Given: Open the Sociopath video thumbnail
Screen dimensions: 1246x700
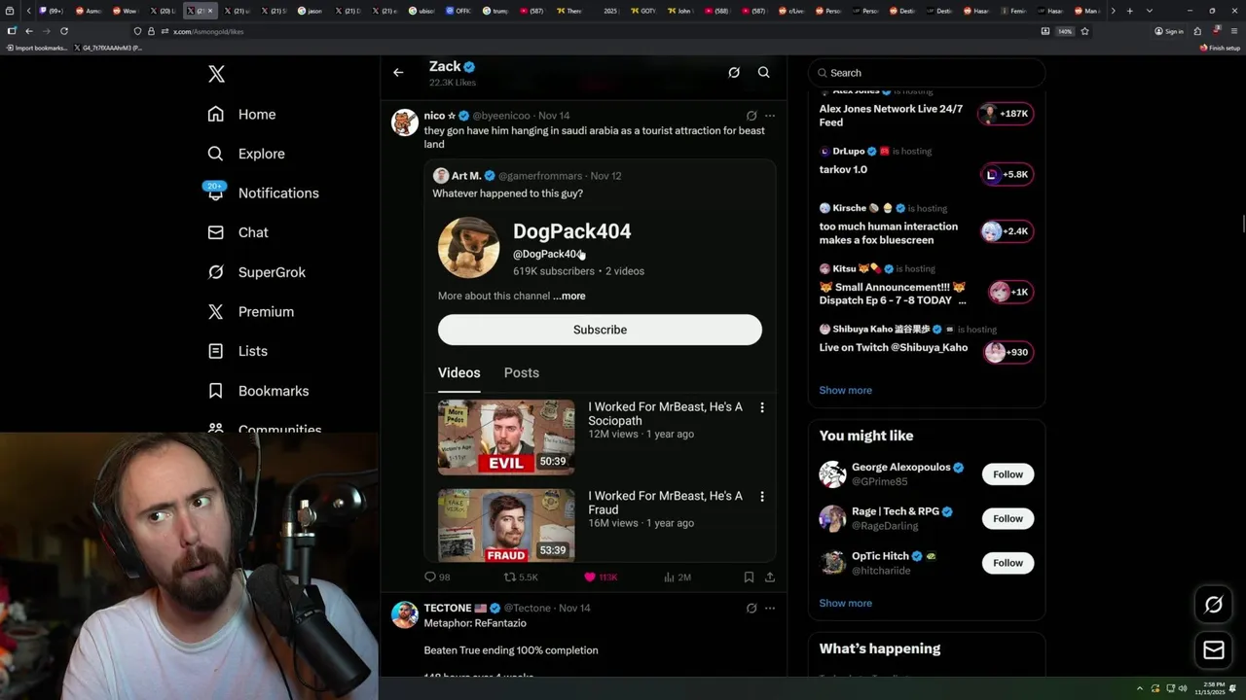Looking at the screenshot, I should click(x=506, y=437).
